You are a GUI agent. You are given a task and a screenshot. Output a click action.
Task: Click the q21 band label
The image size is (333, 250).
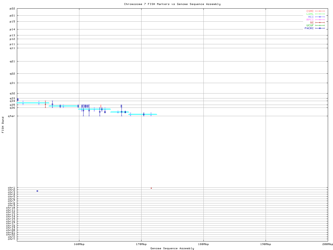pyautogui.click(x=12, y=61)
